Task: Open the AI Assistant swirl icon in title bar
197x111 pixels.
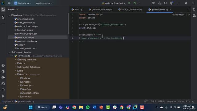Action: point(153,3)
